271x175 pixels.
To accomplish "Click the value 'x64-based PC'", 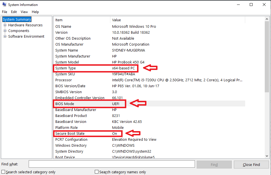I will coord(123,68).
